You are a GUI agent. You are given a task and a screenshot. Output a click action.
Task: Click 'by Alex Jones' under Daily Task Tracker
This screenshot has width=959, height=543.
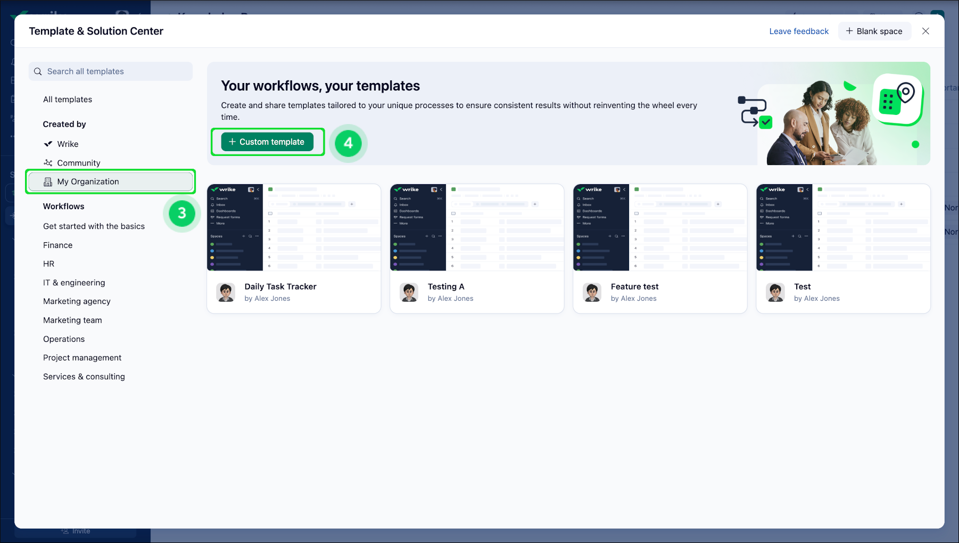267,299
